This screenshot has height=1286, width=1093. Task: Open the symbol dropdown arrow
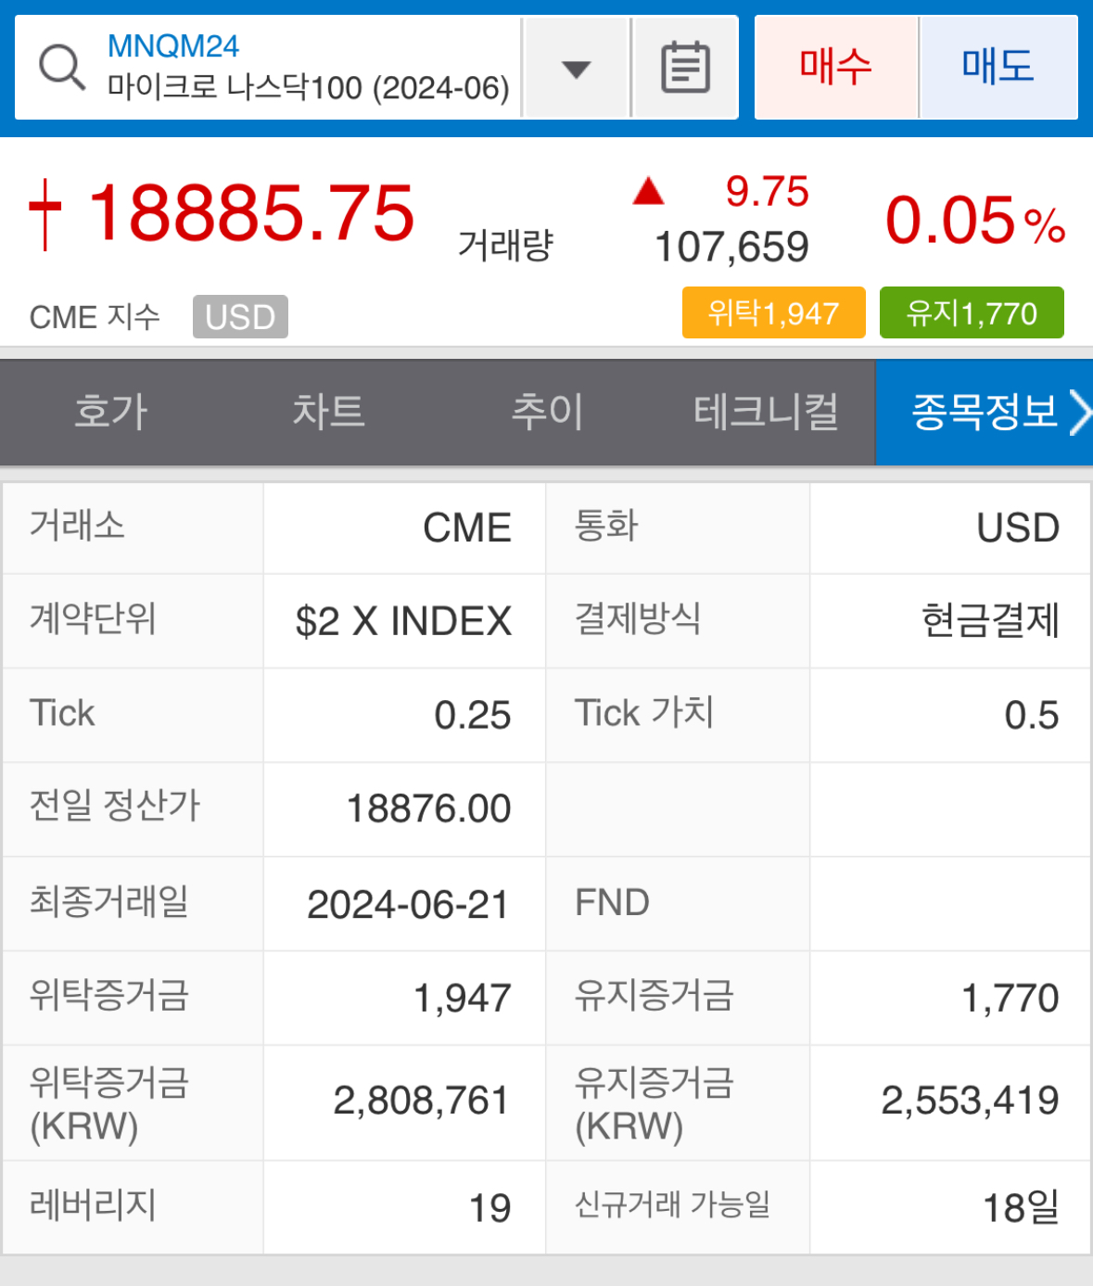[577, 69]
